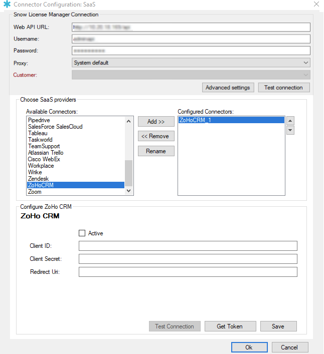Open Advanced settings
The width and height of the screenshot is (324, 354).
228,88
